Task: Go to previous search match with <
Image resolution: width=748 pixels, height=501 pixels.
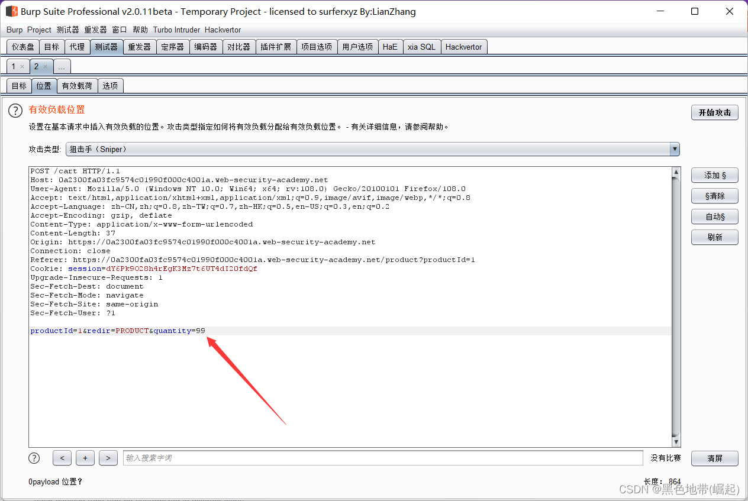Action: (62, 458)
